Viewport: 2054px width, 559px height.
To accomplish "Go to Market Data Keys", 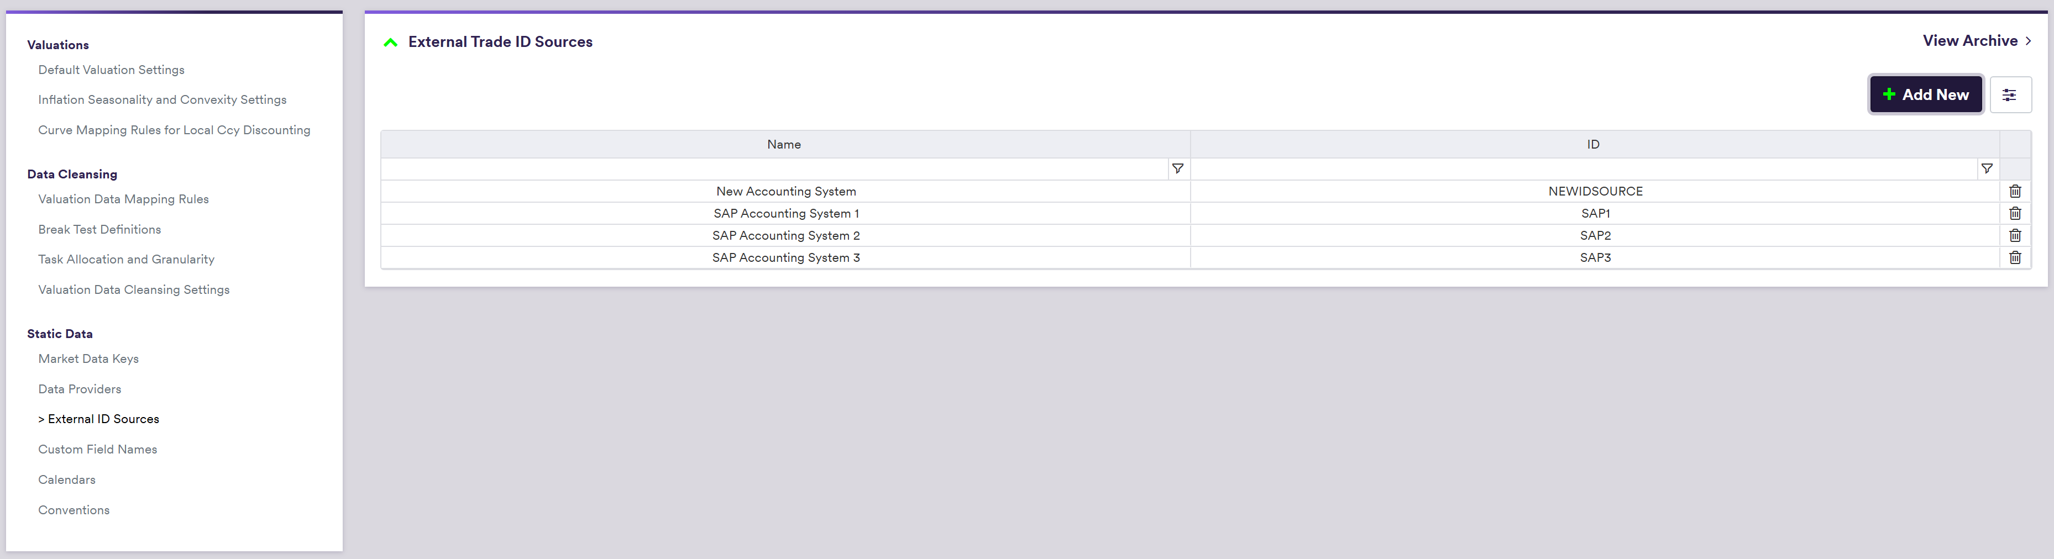I will coord(88,359).
